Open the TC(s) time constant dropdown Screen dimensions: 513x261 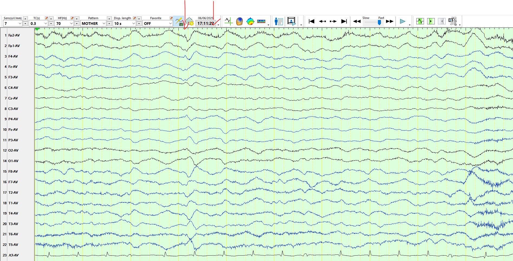tap(38, 24)
